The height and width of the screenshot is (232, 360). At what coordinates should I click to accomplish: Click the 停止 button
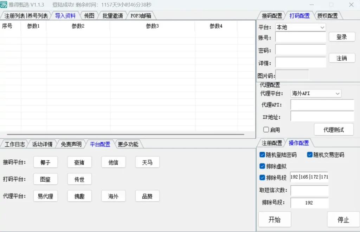(343, 219)
